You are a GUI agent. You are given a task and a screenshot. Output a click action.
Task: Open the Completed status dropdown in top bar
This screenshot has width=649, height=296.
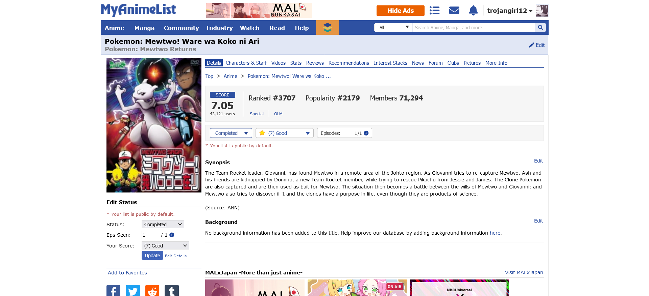(x=231, y=133)
